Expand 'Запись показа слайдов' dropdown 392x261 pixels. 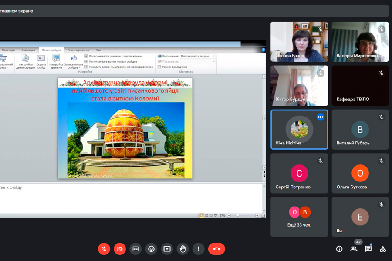pos(74,65)
